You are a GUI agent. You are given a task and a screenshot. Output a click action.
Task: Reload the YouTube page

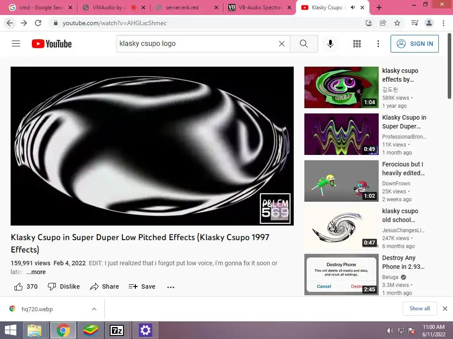(x=38, y=23)
